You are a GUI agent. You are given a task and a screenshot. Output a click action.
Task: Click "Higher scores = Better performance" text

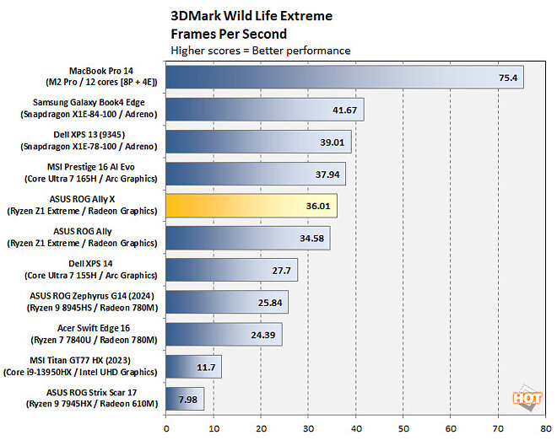tap(261, 51)
